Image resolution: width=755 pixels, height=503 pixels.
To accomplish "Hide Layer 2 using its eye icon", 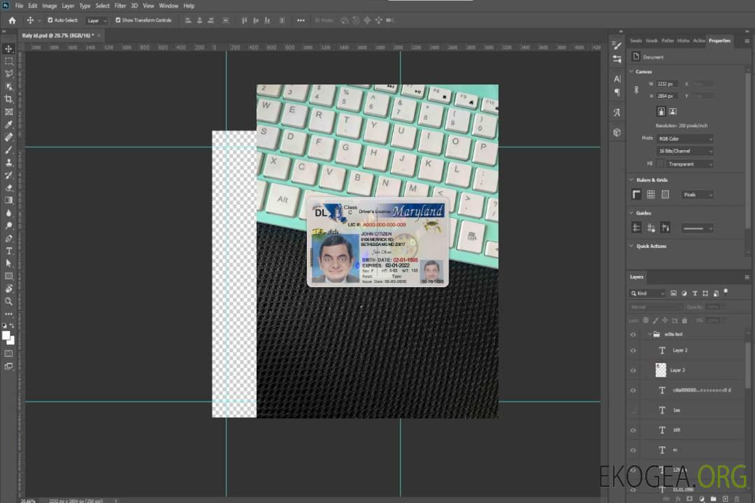I will coord(633,350).
